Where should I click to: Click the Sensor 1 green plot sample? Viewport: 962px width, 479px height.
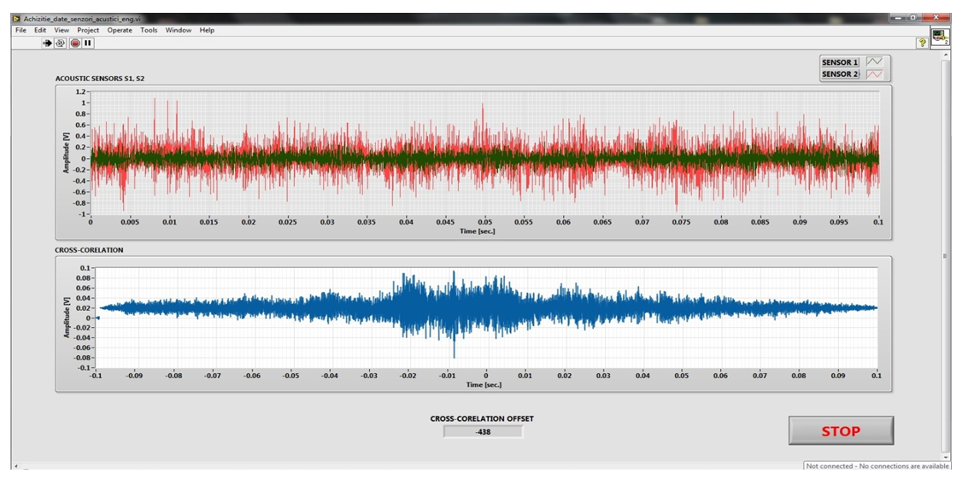pyautogui.click(x=875, y=62)
